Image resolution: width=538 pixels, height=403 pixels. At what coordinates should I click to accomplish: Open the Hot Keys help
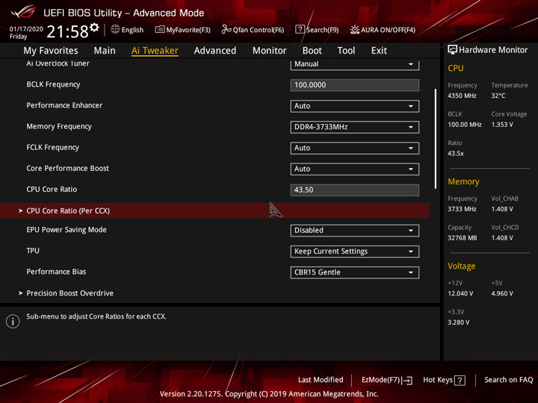444,380
